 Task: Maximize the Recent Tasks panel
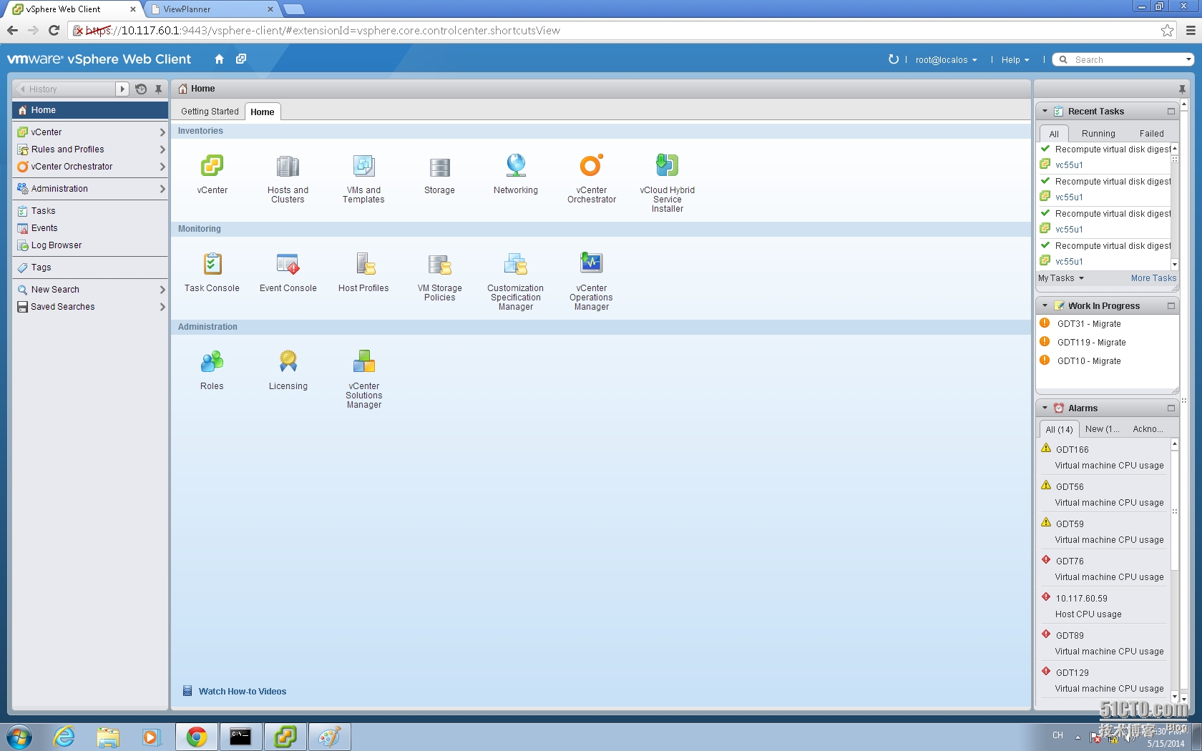tap(1171, 112)
